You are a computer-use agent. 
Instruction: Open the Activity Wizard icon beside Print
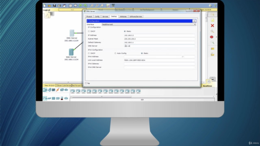pos(64,6)
